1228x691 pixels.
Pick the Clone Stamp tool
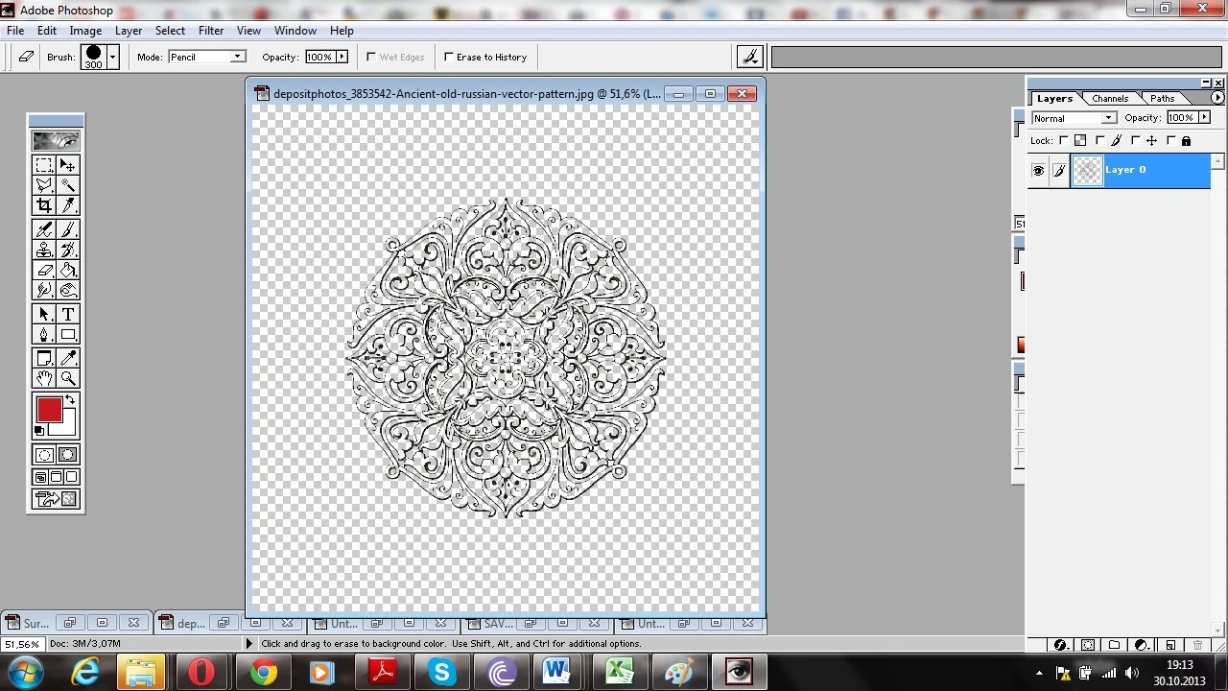[44, 250]
